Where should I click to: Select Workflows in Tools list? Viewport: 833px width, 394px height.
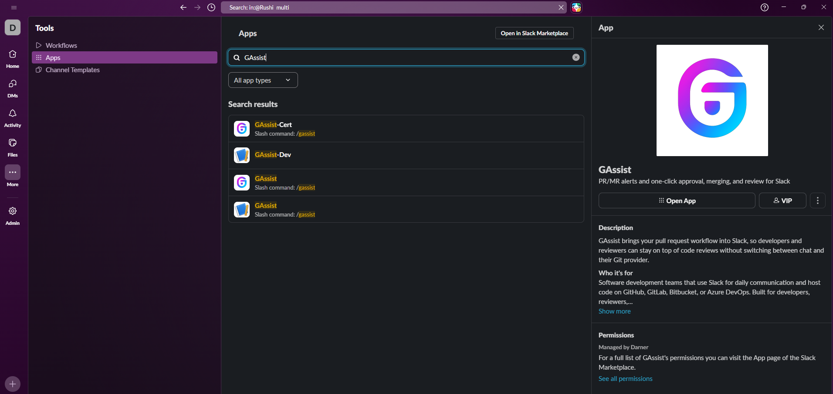[x=125, y=45]
